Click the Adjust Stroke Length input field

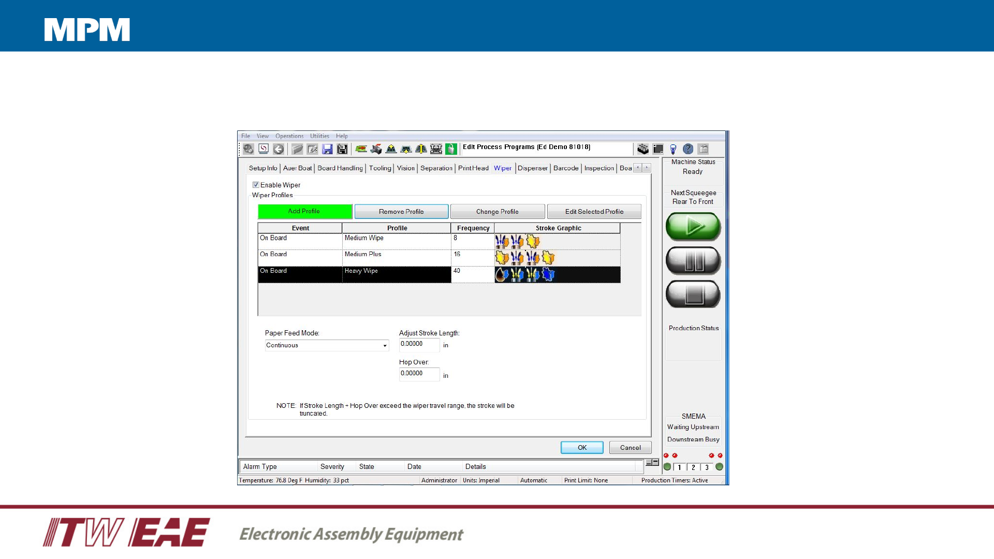(419, 344)
